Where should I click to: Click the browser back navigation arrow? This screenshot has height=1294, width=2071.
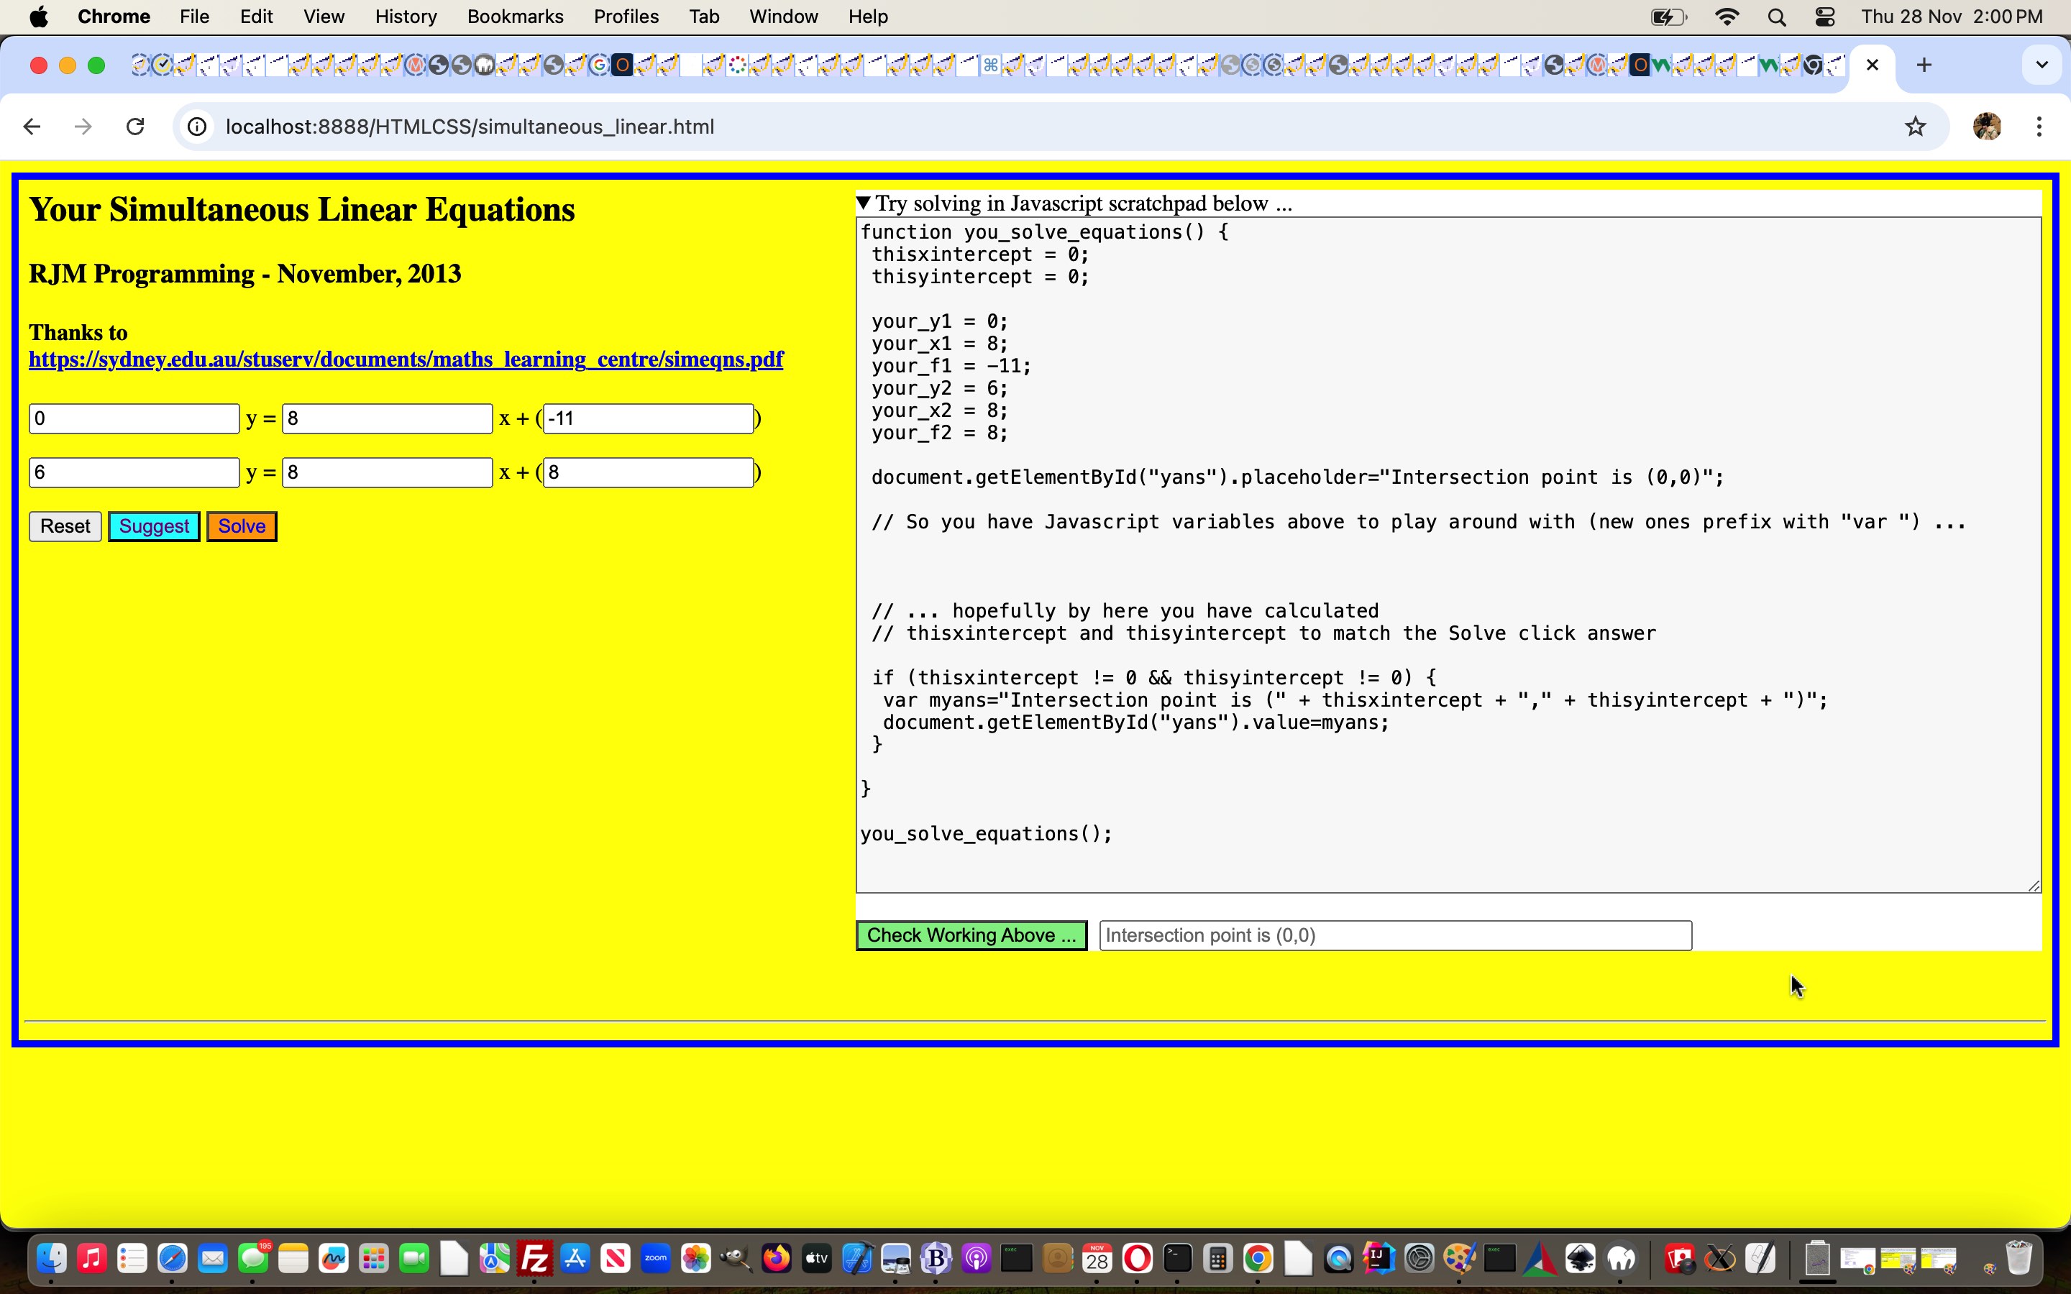(32, 125)
